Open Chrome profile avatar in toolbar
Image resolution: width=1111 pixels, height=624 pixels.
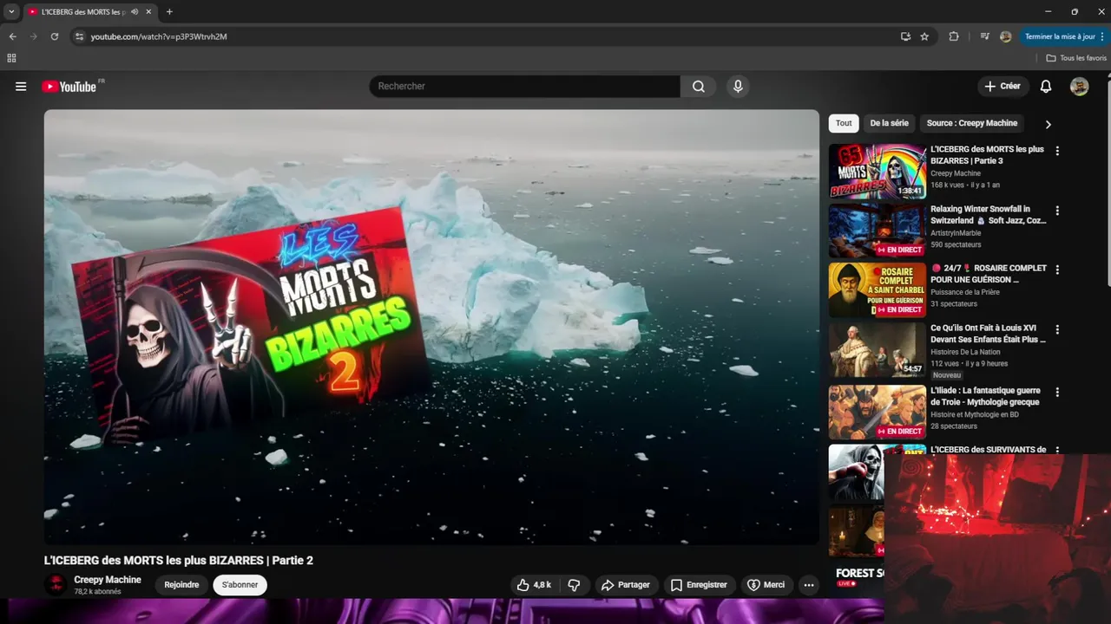point(1005,36)
